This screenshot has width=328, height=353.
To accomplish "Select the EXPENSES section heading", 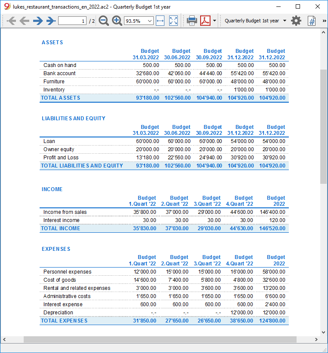I will (x=56, y=249).
